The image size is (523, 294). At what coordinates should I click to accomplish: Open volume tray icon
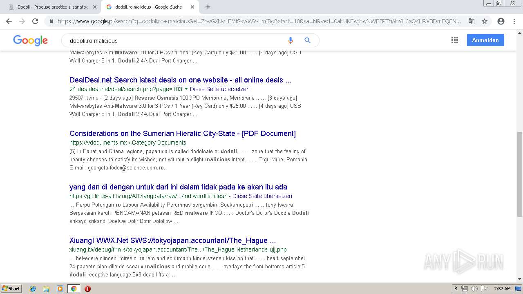(474, 289)
